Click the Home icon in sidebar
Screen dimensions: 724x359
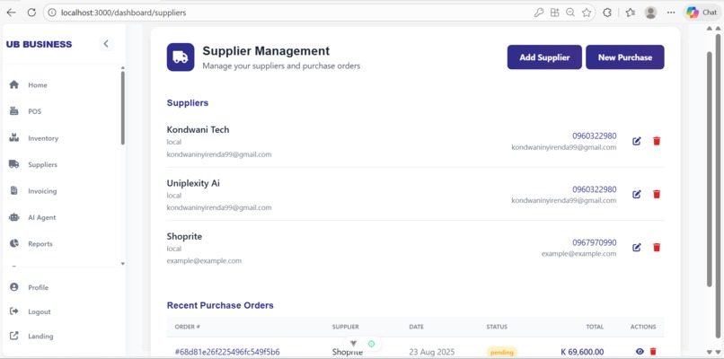click(13, 85)
